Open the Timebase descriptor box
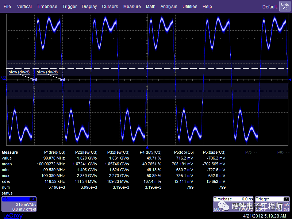The height and width of the screenshot is (219, 292). [233, 204]
